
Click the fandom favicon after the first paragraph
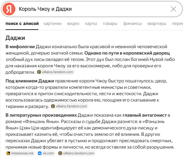(39, 72)
